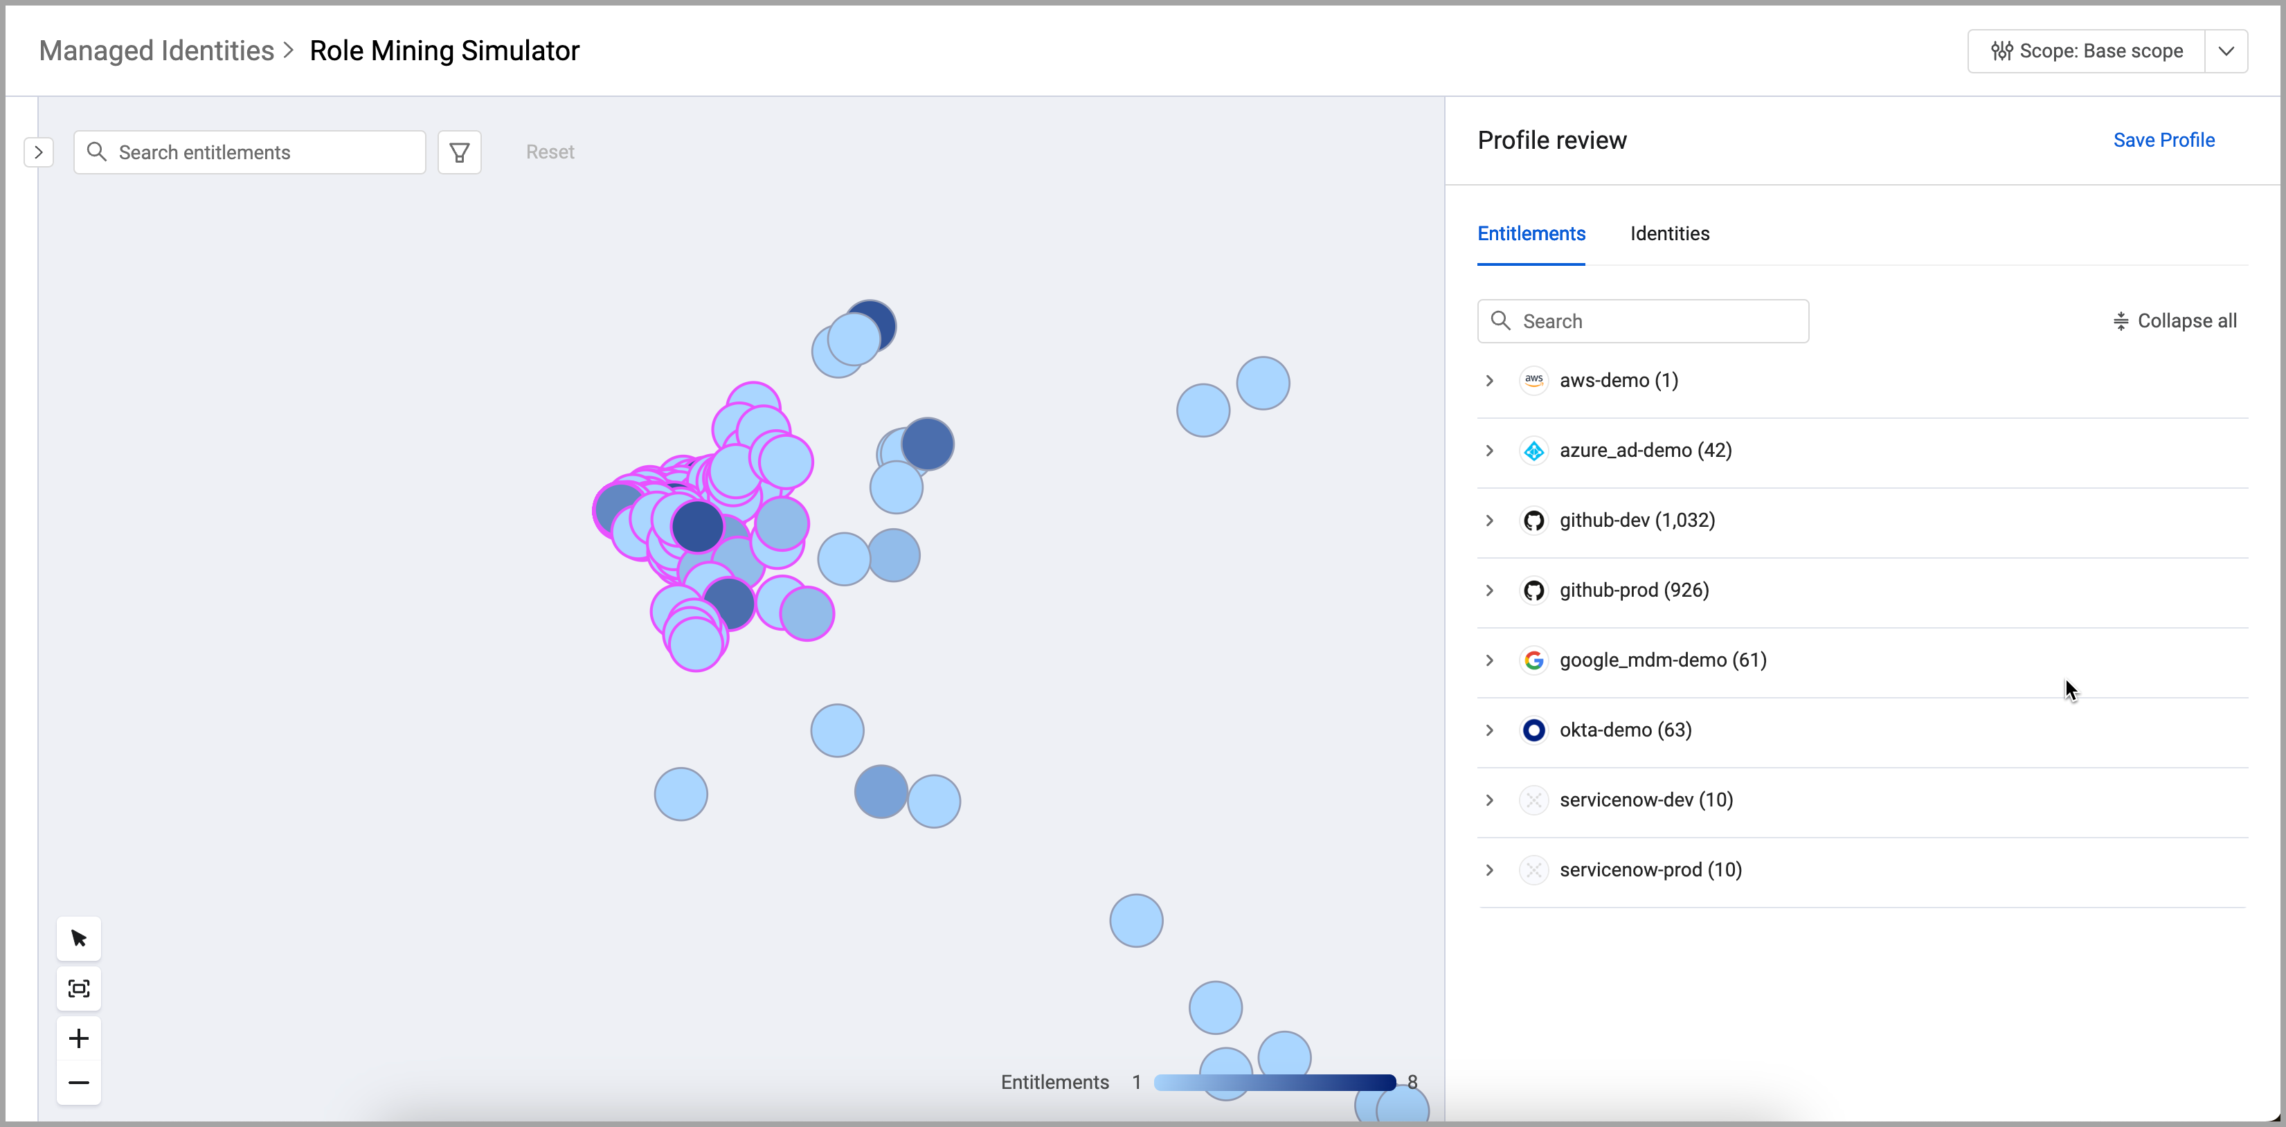
Task: Open the entitlement filter funnel icon
Action: pyautogui.click(x=459, y=152)
